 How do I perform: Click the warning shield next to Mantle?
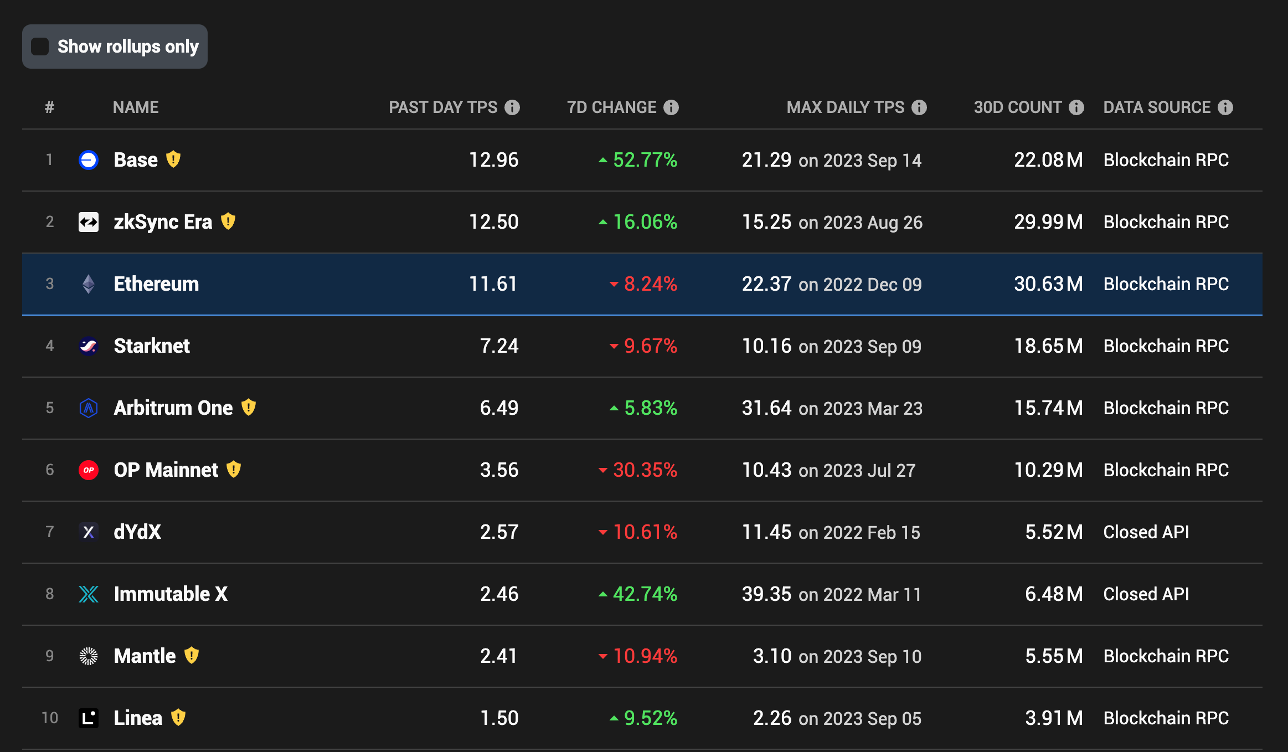(192, 656)
